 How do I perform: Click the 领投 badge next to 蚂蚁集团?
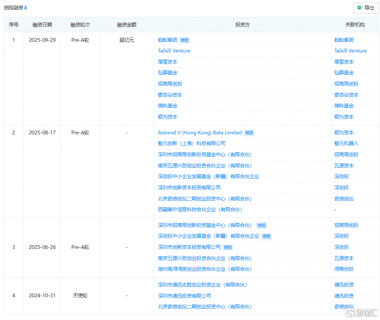click(x=185, y=40)
